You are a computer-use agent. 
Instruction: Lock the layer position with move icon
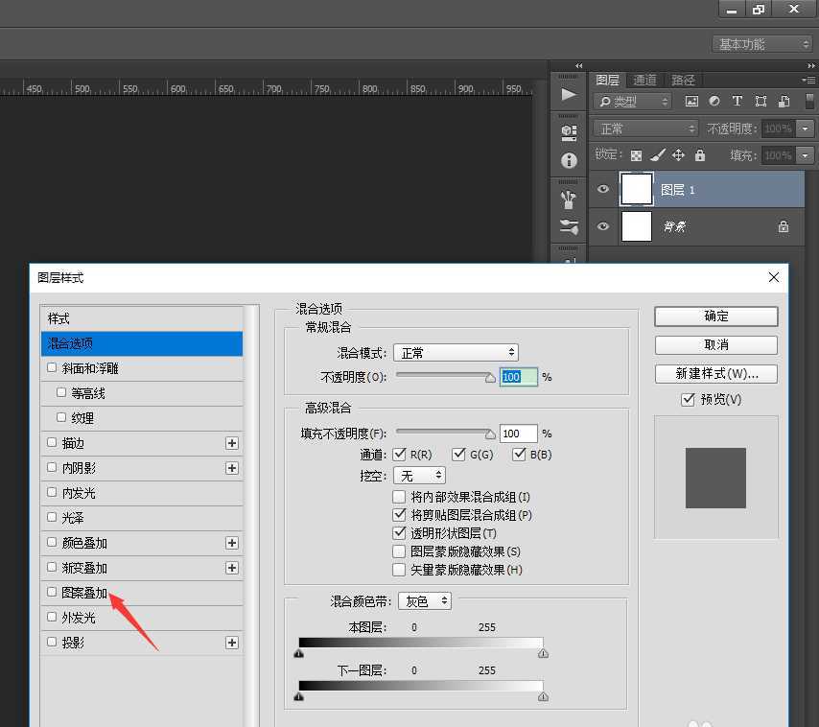click(x=679, y=154)
